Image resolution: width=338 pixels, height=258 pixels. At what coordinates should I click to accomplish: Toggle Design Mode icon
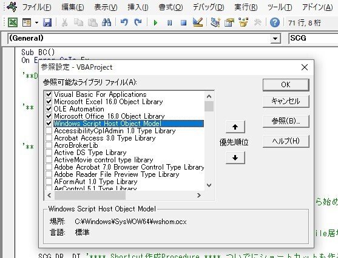click(198, 22)
